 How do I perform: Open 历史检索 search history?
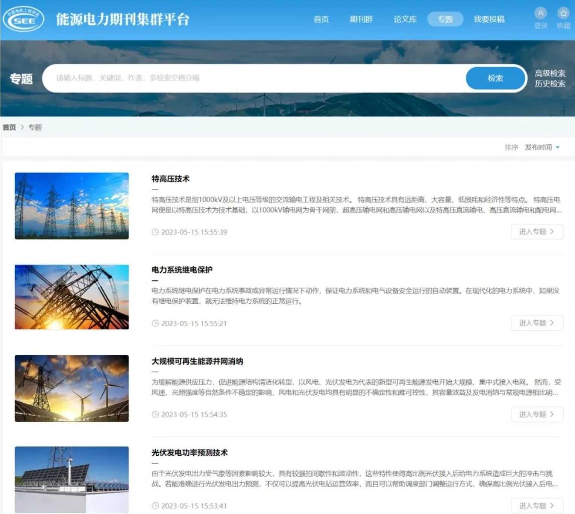click(x=550, y=84)
